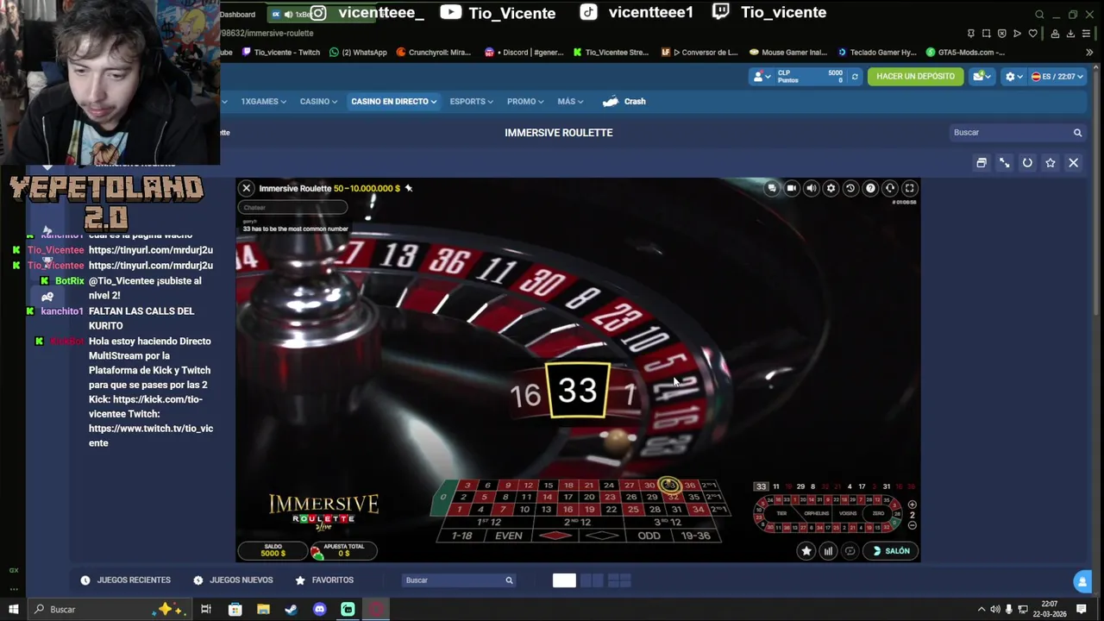The width and height of the screenshot is (1104, 621).
Task: Place bet on ODD
Action: coord(649,536)
